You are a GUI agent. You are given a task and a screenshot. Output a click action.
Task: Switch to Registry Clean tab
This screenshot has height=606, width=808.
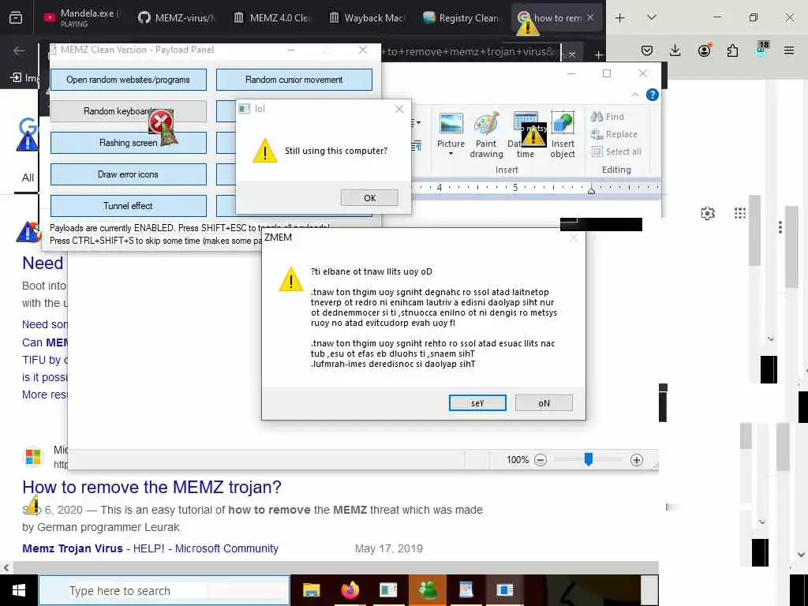pyautogui.click(x=461, y=17)
